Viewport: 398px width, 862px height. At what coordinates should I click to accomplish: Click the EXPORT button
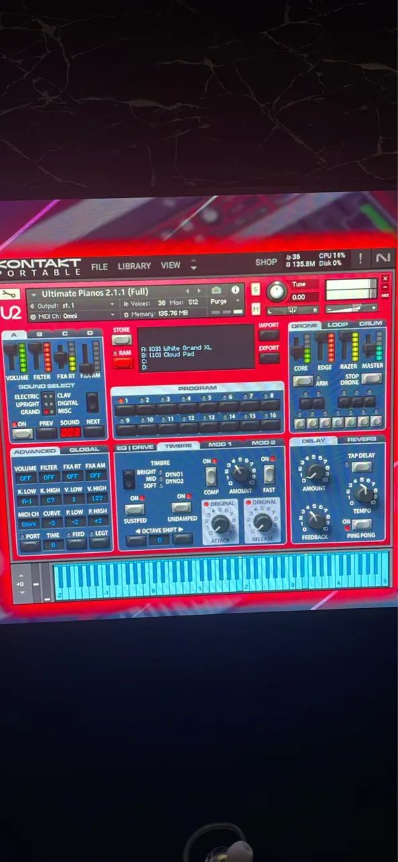(268, 358)
